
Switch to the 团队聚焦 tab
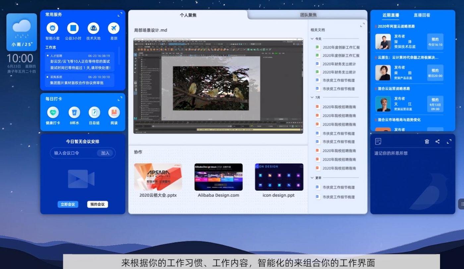pos(308,14)
